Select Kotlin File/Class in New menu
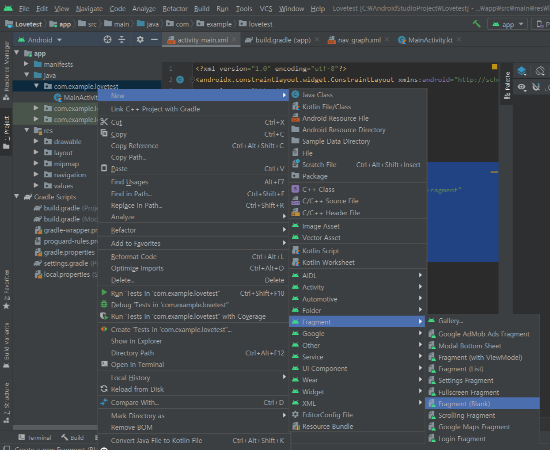This screenshot has height=450, width=550. tap(358, 107)
